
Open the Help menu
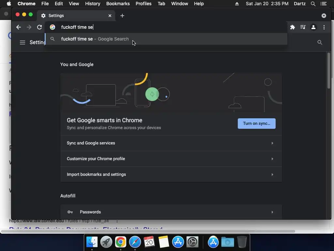point(199,4)
